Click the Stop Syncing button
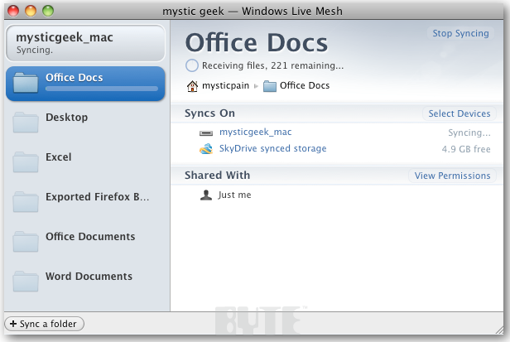The width and height of the screenshot is (510, 342). point(459,34)
